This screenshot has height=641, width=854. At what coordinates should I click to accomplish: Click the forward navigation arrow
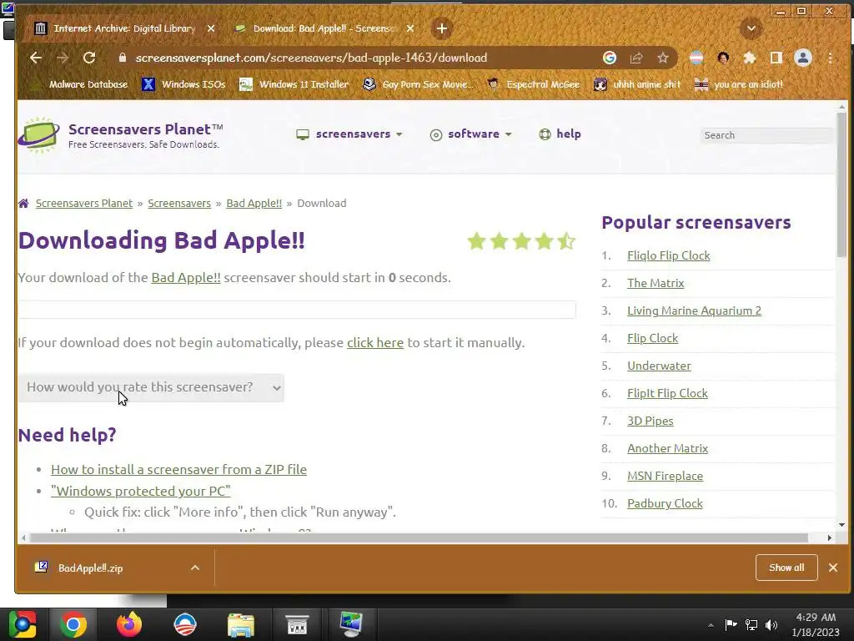[x=63, y=58]
